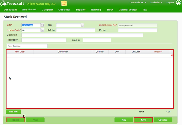182x125 pixels.
Task: Open the What's New sticky note
Action: [64, 3]
